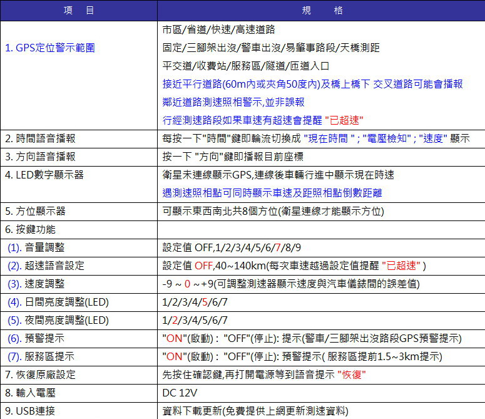
Task: Select the "(4). 日間亮度調整(LED)" item
Action: [x=58, y=303]
